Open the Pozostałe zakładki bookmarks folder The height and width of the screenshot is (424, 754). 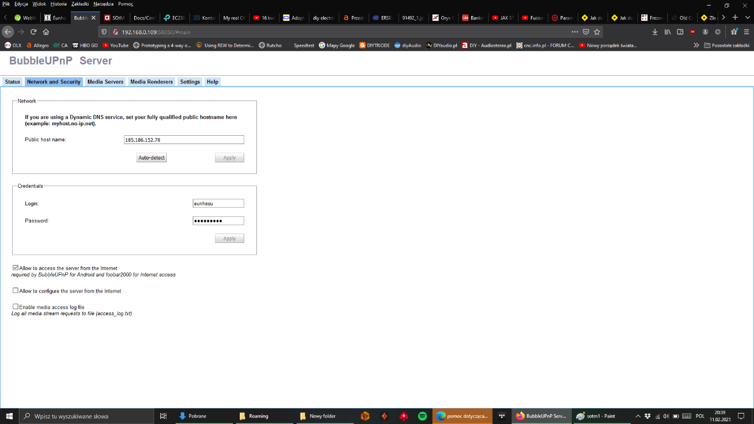click(x=726, y=45)
